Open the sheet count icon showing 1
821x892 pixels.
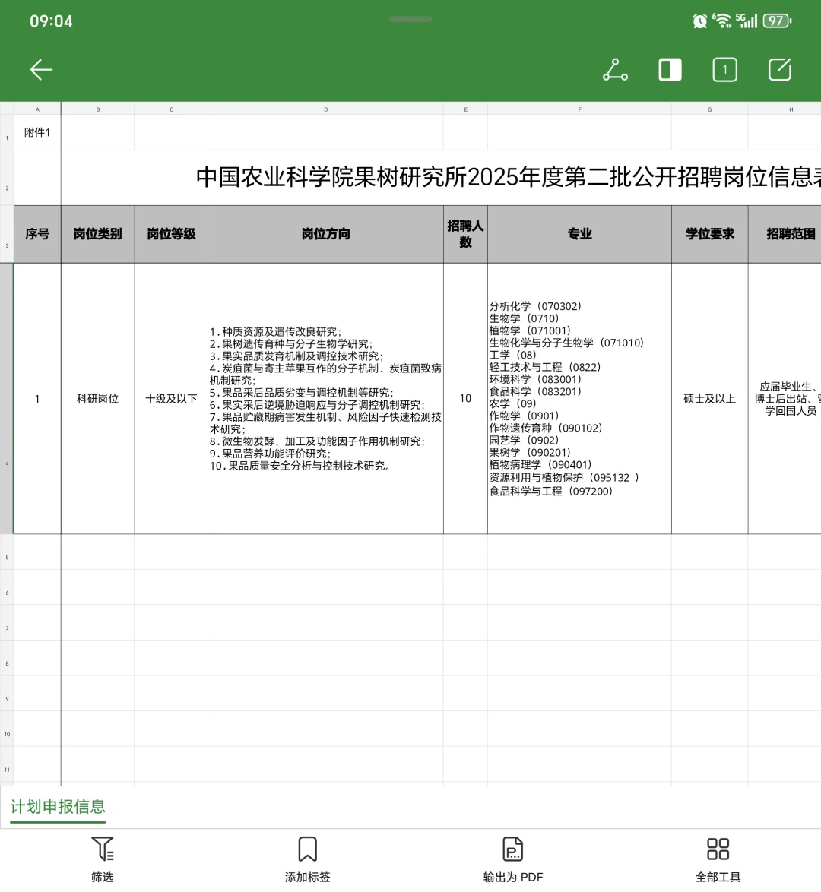tap(724, 70)
